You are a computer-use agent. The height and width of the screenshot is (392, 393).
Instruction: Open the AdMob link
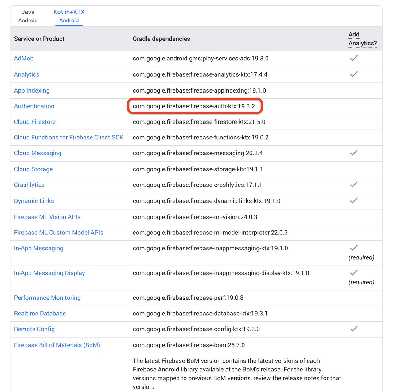pyautogui.click(x=24, y=58)
